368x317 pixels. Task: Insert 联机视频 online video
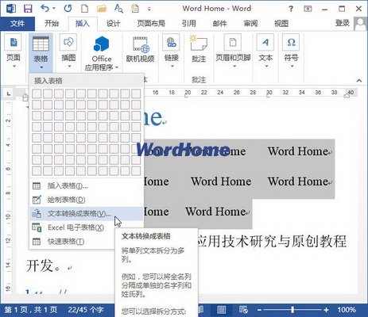click(x=140, y=50)
